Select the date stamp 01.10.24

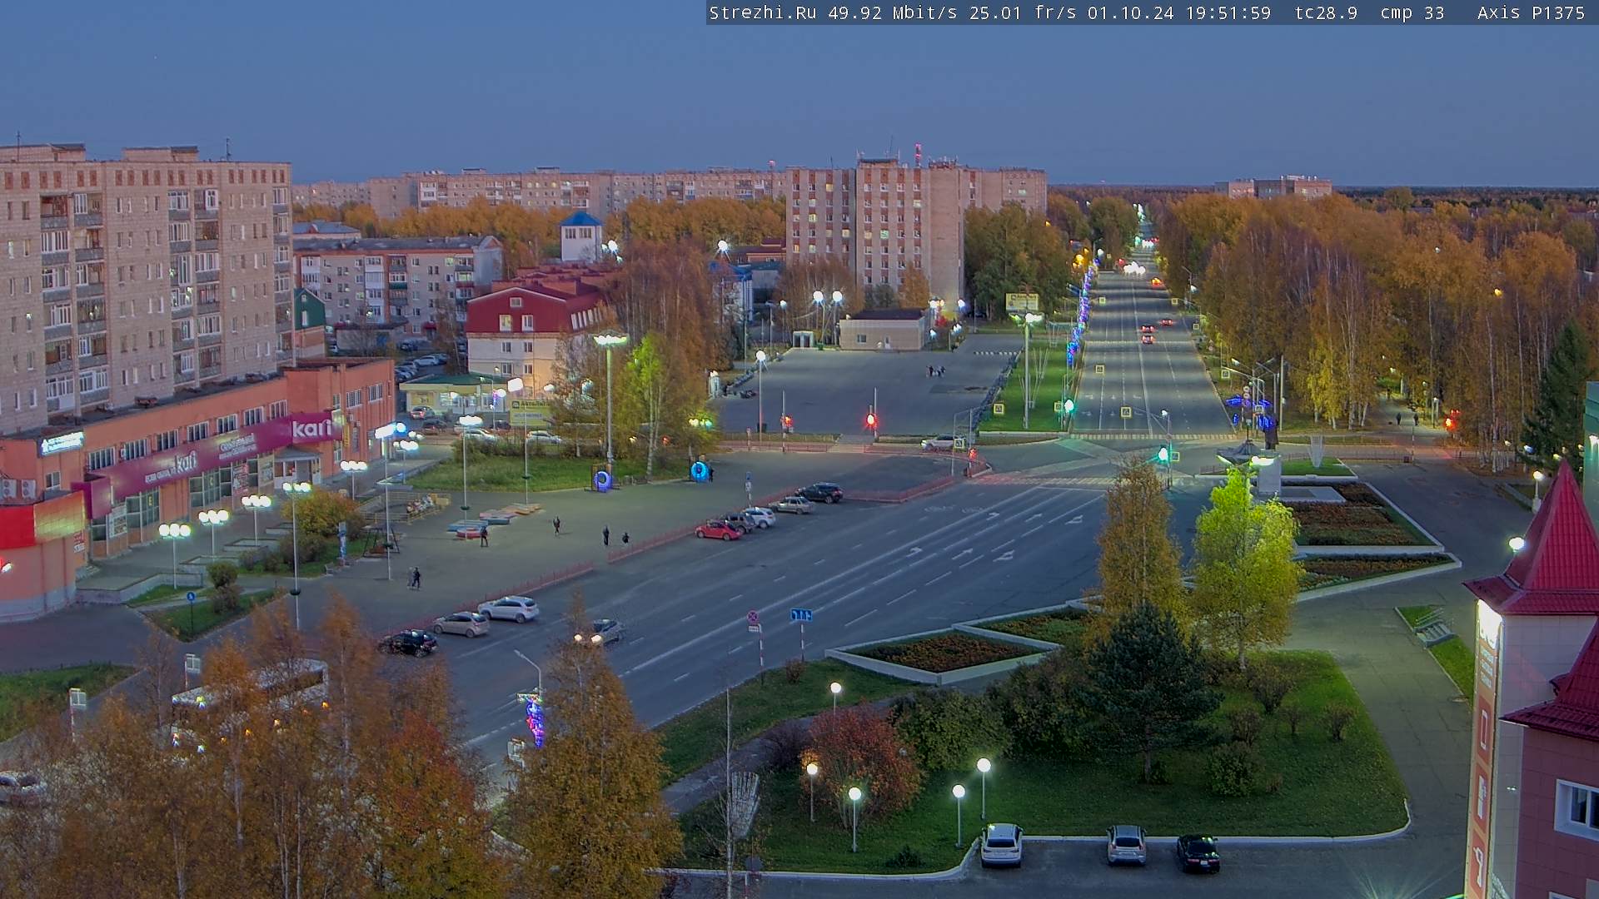(1130, 13)
